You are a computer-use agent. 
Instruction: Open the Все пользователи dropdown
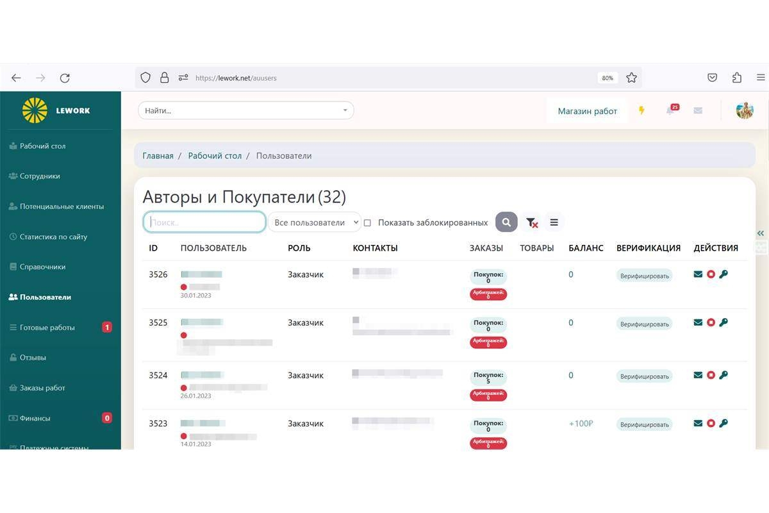(315, 223)
